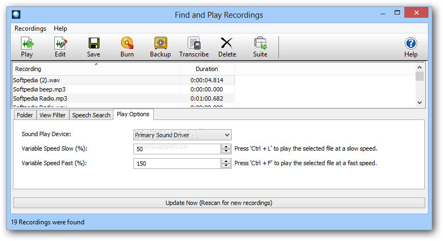
Task: Click duration 0:01:00.682 cell
Action: click(x=207, y=98)
